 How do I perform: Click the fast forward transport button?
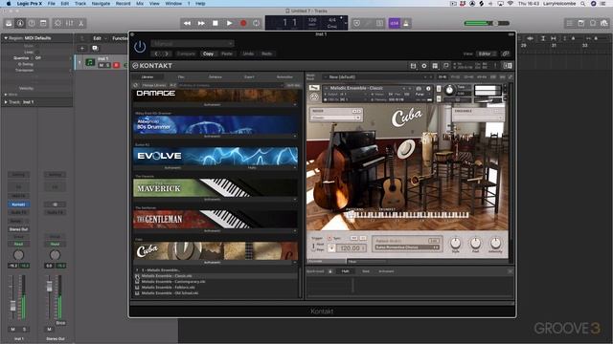pyautogui.click(x=201, y=23)
